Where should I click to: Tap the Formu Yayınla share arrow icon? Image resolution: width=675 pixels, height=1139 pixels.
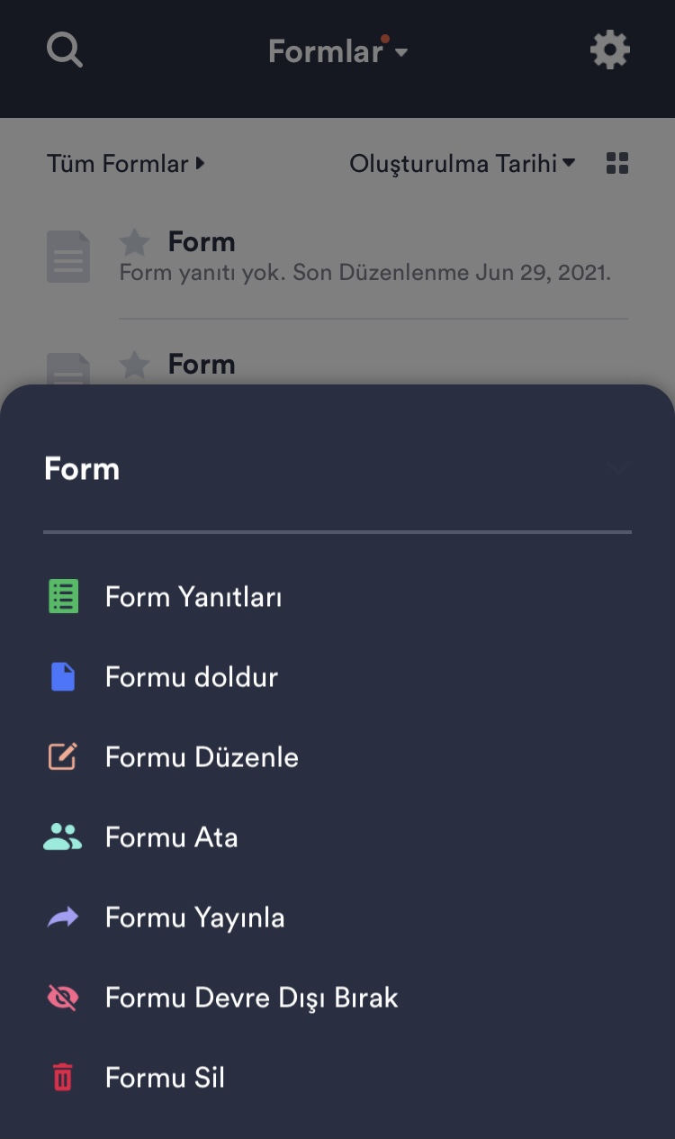[63, 918]
